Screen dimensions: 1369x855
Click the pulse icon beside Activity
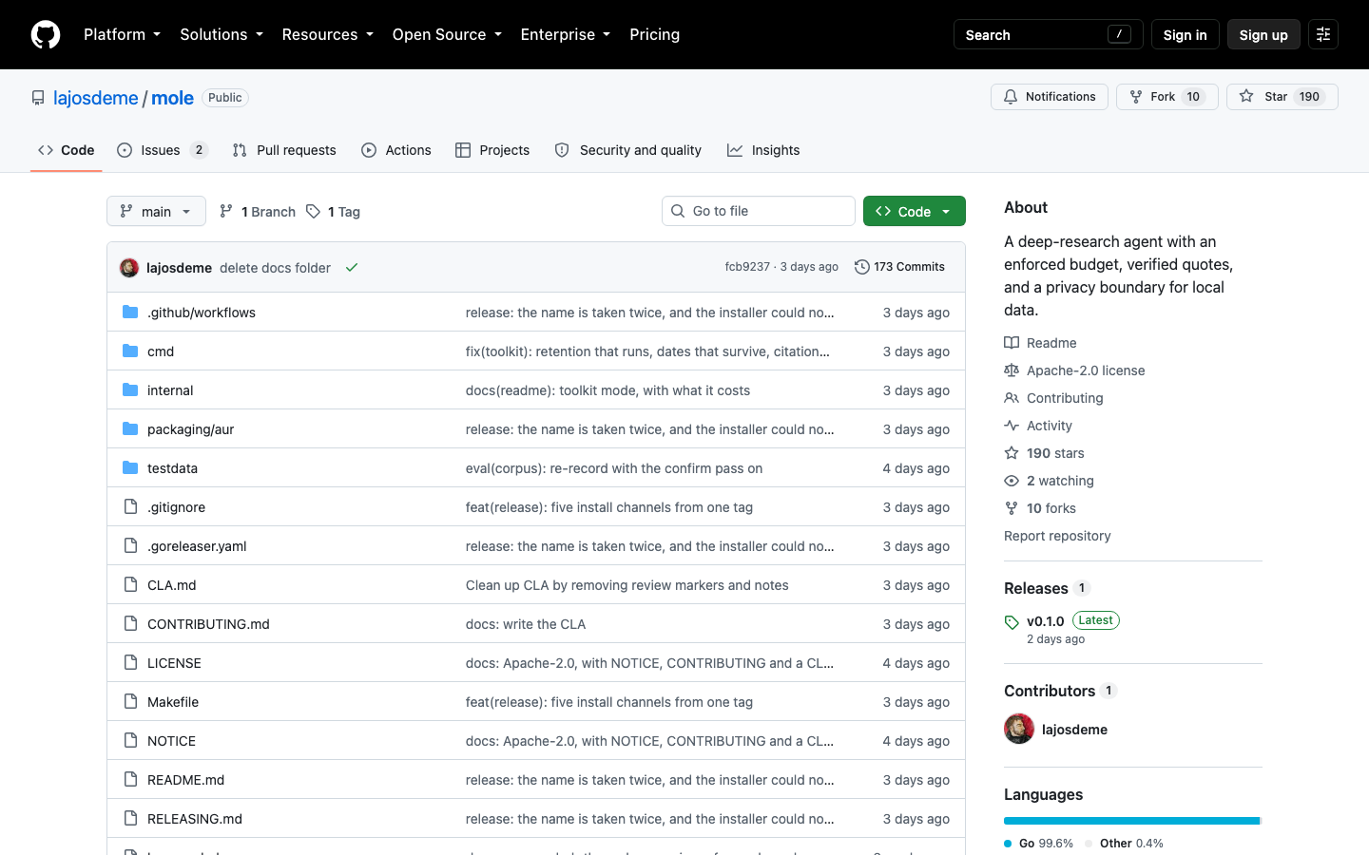[x=1012, y=426]
